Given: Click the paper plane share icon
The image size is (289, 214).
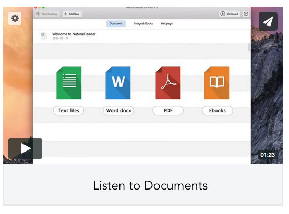Looking at the screenshot, I should tap(268, 21).
